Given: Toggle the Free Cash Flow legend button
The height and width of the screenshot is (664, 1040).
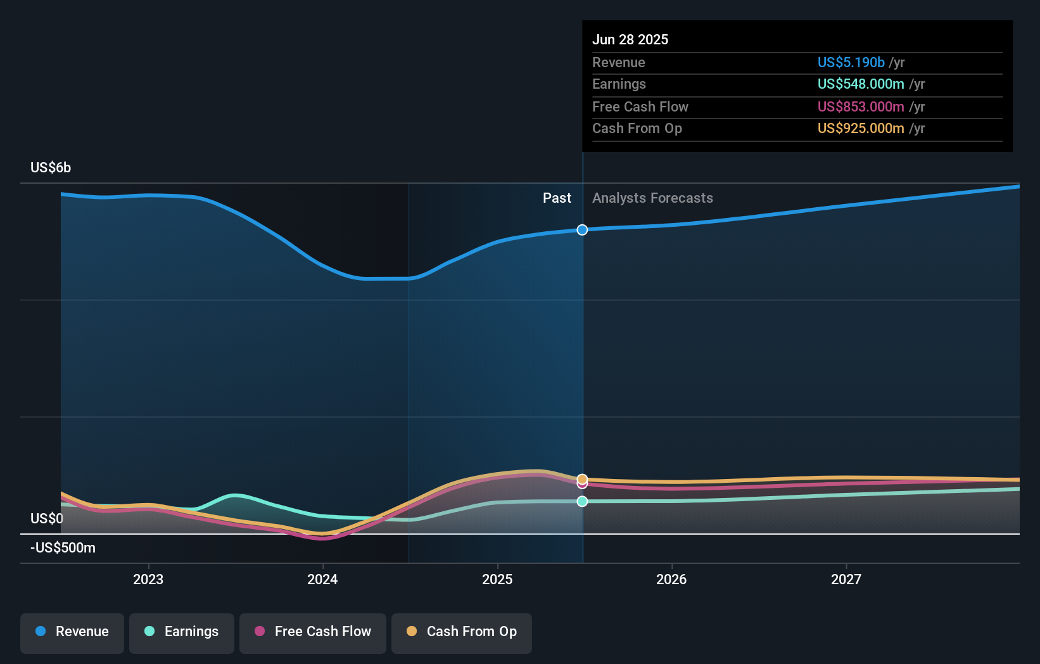Looking at the screenshot, I should tap(313, 632).
